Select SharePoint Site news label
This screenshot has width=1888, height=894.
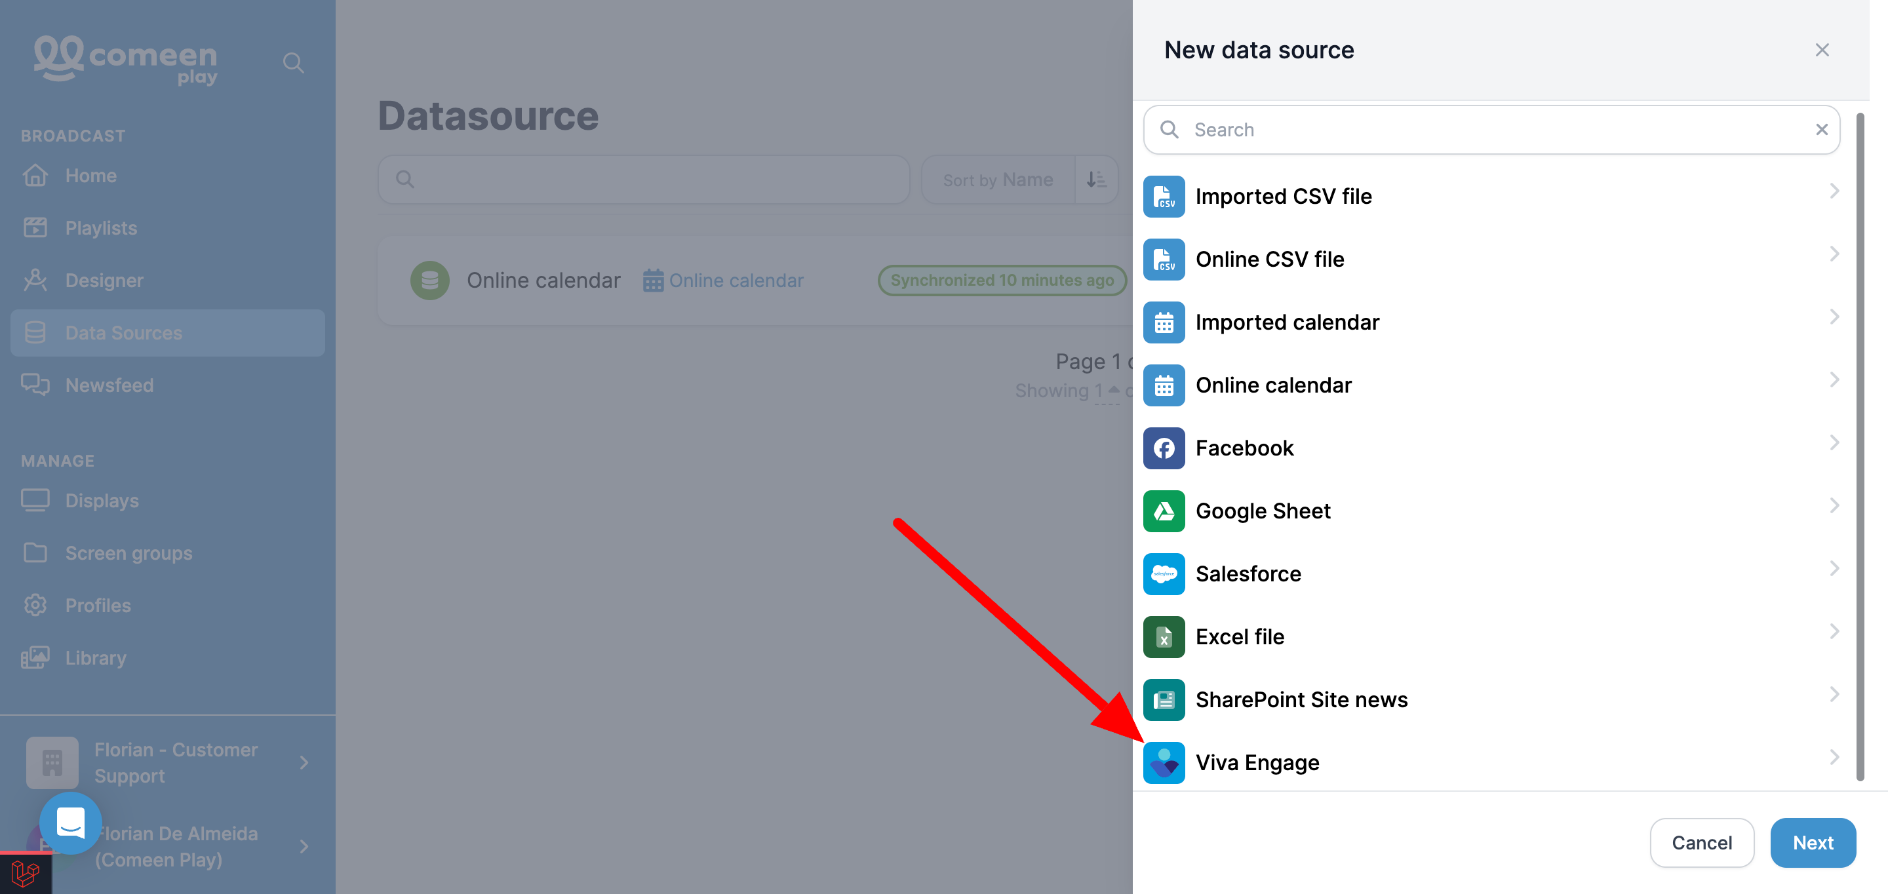pyautogui.click(x=1301, y=701)
